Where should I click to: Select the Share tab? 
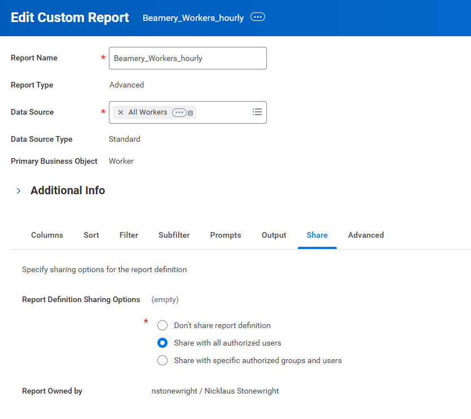coord(317,235)
